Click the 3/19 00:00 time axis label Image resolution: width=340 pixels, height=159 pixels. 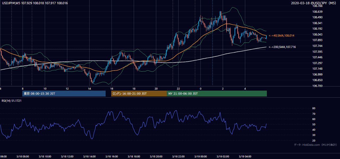(201, 157)
